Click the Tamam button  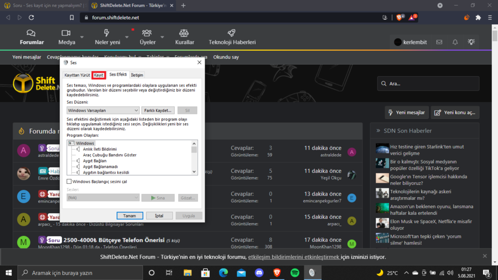point(129,215)
